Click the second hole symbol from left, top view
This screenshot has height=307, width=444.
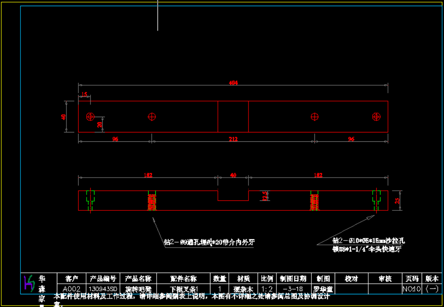pyautogui.click(x=152, y=117)
